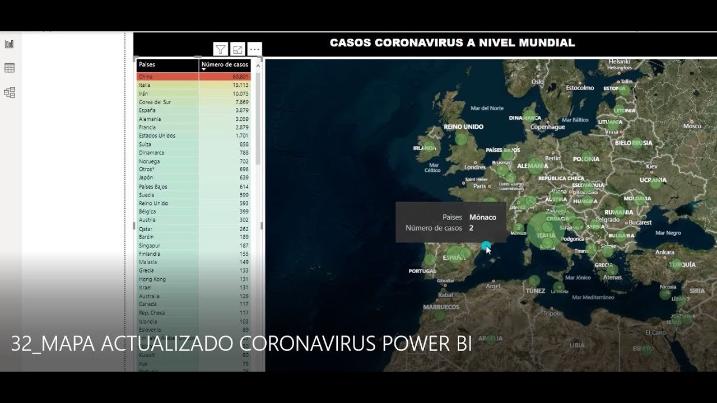Screen dimensions: 717x403
Task: Open Focus mode for the table visual
Action: point(238,49)
